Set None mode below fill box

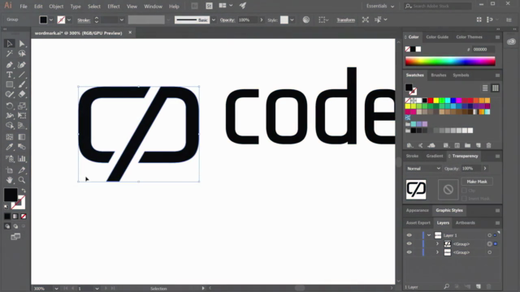[x=24, y=217]
